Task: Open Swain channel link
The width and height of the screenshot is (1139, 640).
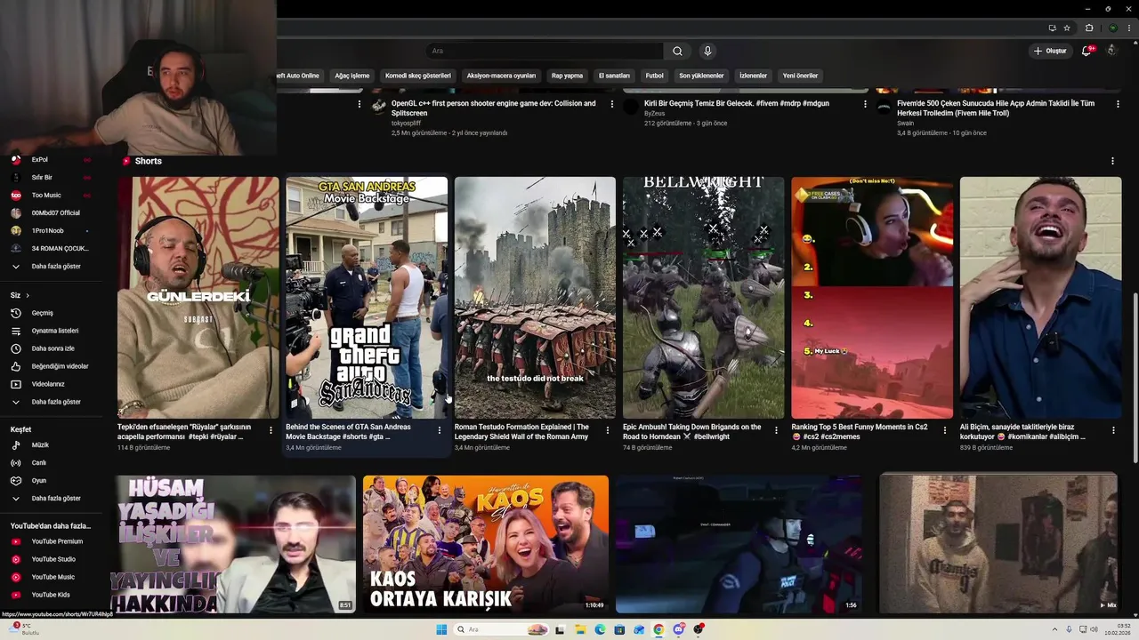Action: point(905,124)
